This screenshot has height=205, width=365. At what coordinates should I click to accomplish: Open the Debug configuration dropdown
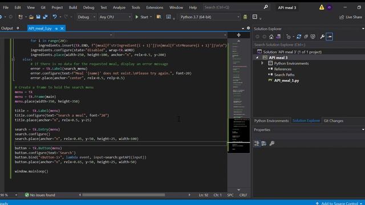86,17
